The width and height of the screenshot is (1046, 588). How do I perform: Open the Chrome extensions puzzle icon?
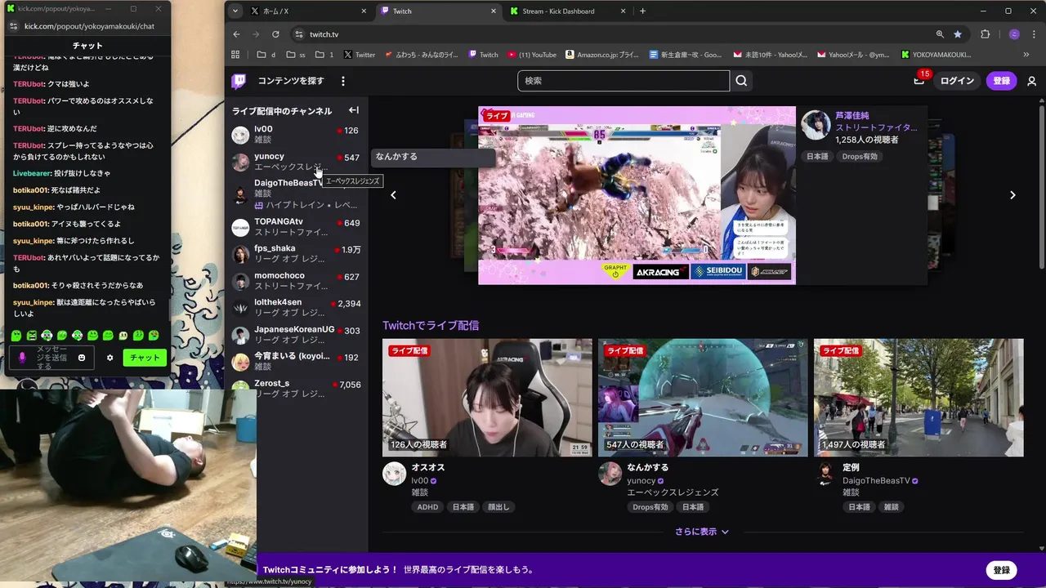985,34
